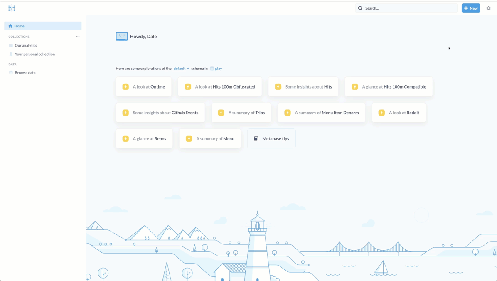Focus the Search input field
The width and height of the screenshot is (497, 281).
(x=409, y=8)
